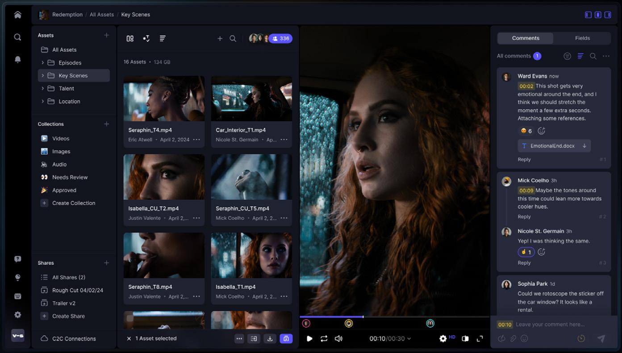Open notifications bell
622x353 pixels.
17,59
